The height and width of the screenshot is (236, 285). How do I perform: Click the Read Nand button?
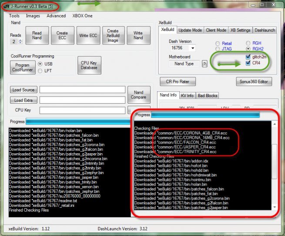pyautogui.click(x=37, y=35)
